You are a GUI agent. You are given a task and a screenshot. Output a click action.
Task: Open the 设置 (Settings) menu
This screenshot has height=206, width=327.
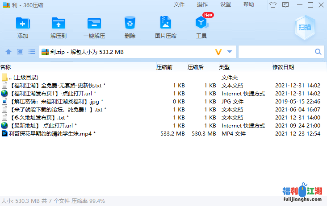click(x=226, y=4)
